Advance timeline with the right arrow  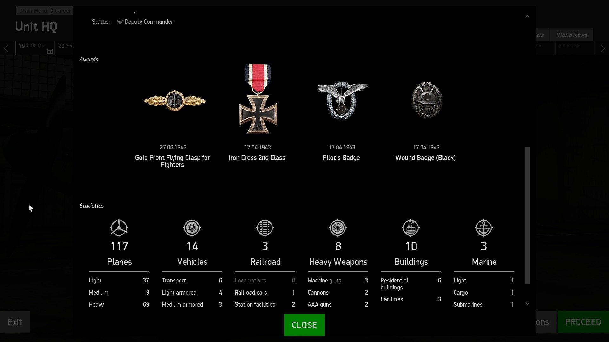click(603, 48)
